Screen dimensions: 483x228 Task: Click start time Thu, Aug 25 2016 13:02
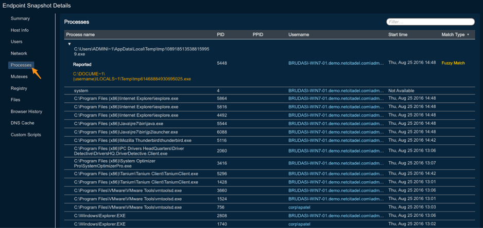tap(412, 224)
